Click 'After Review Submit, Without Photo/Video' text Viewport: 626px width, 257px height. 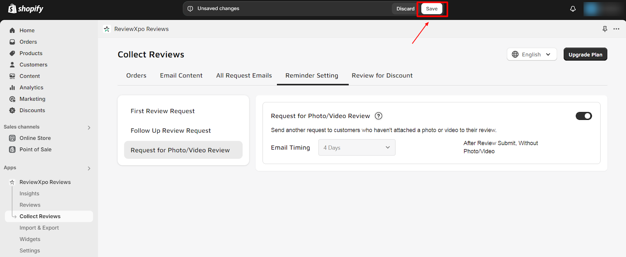click(501, 147)
